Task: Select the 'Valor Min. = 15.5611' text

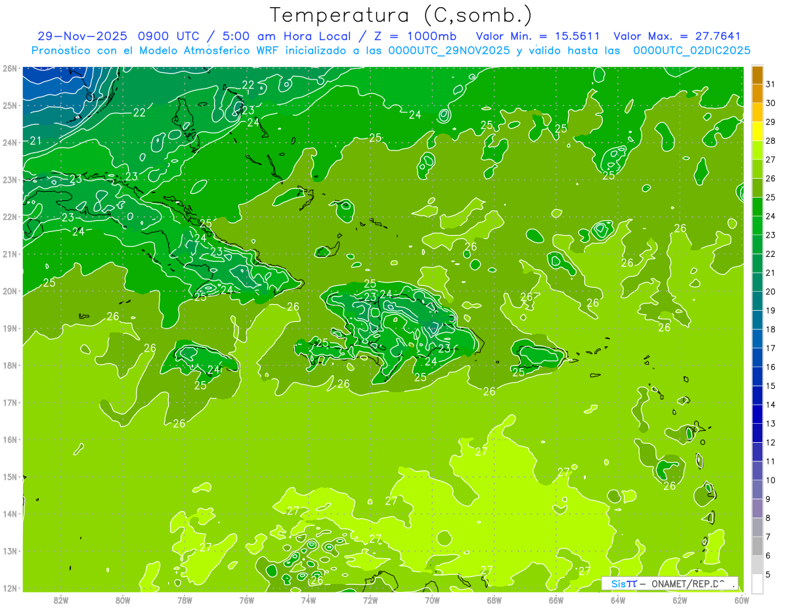Action: tap(537, 36)
